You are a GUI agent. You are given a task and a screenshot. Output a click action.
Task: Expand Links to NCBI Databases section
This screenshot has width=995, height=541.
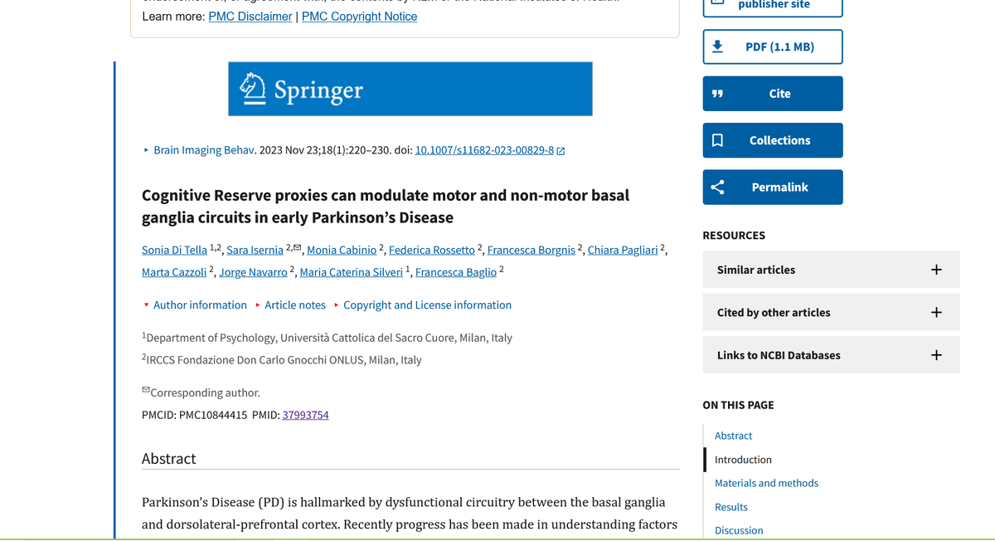click(x=831, y=354)
